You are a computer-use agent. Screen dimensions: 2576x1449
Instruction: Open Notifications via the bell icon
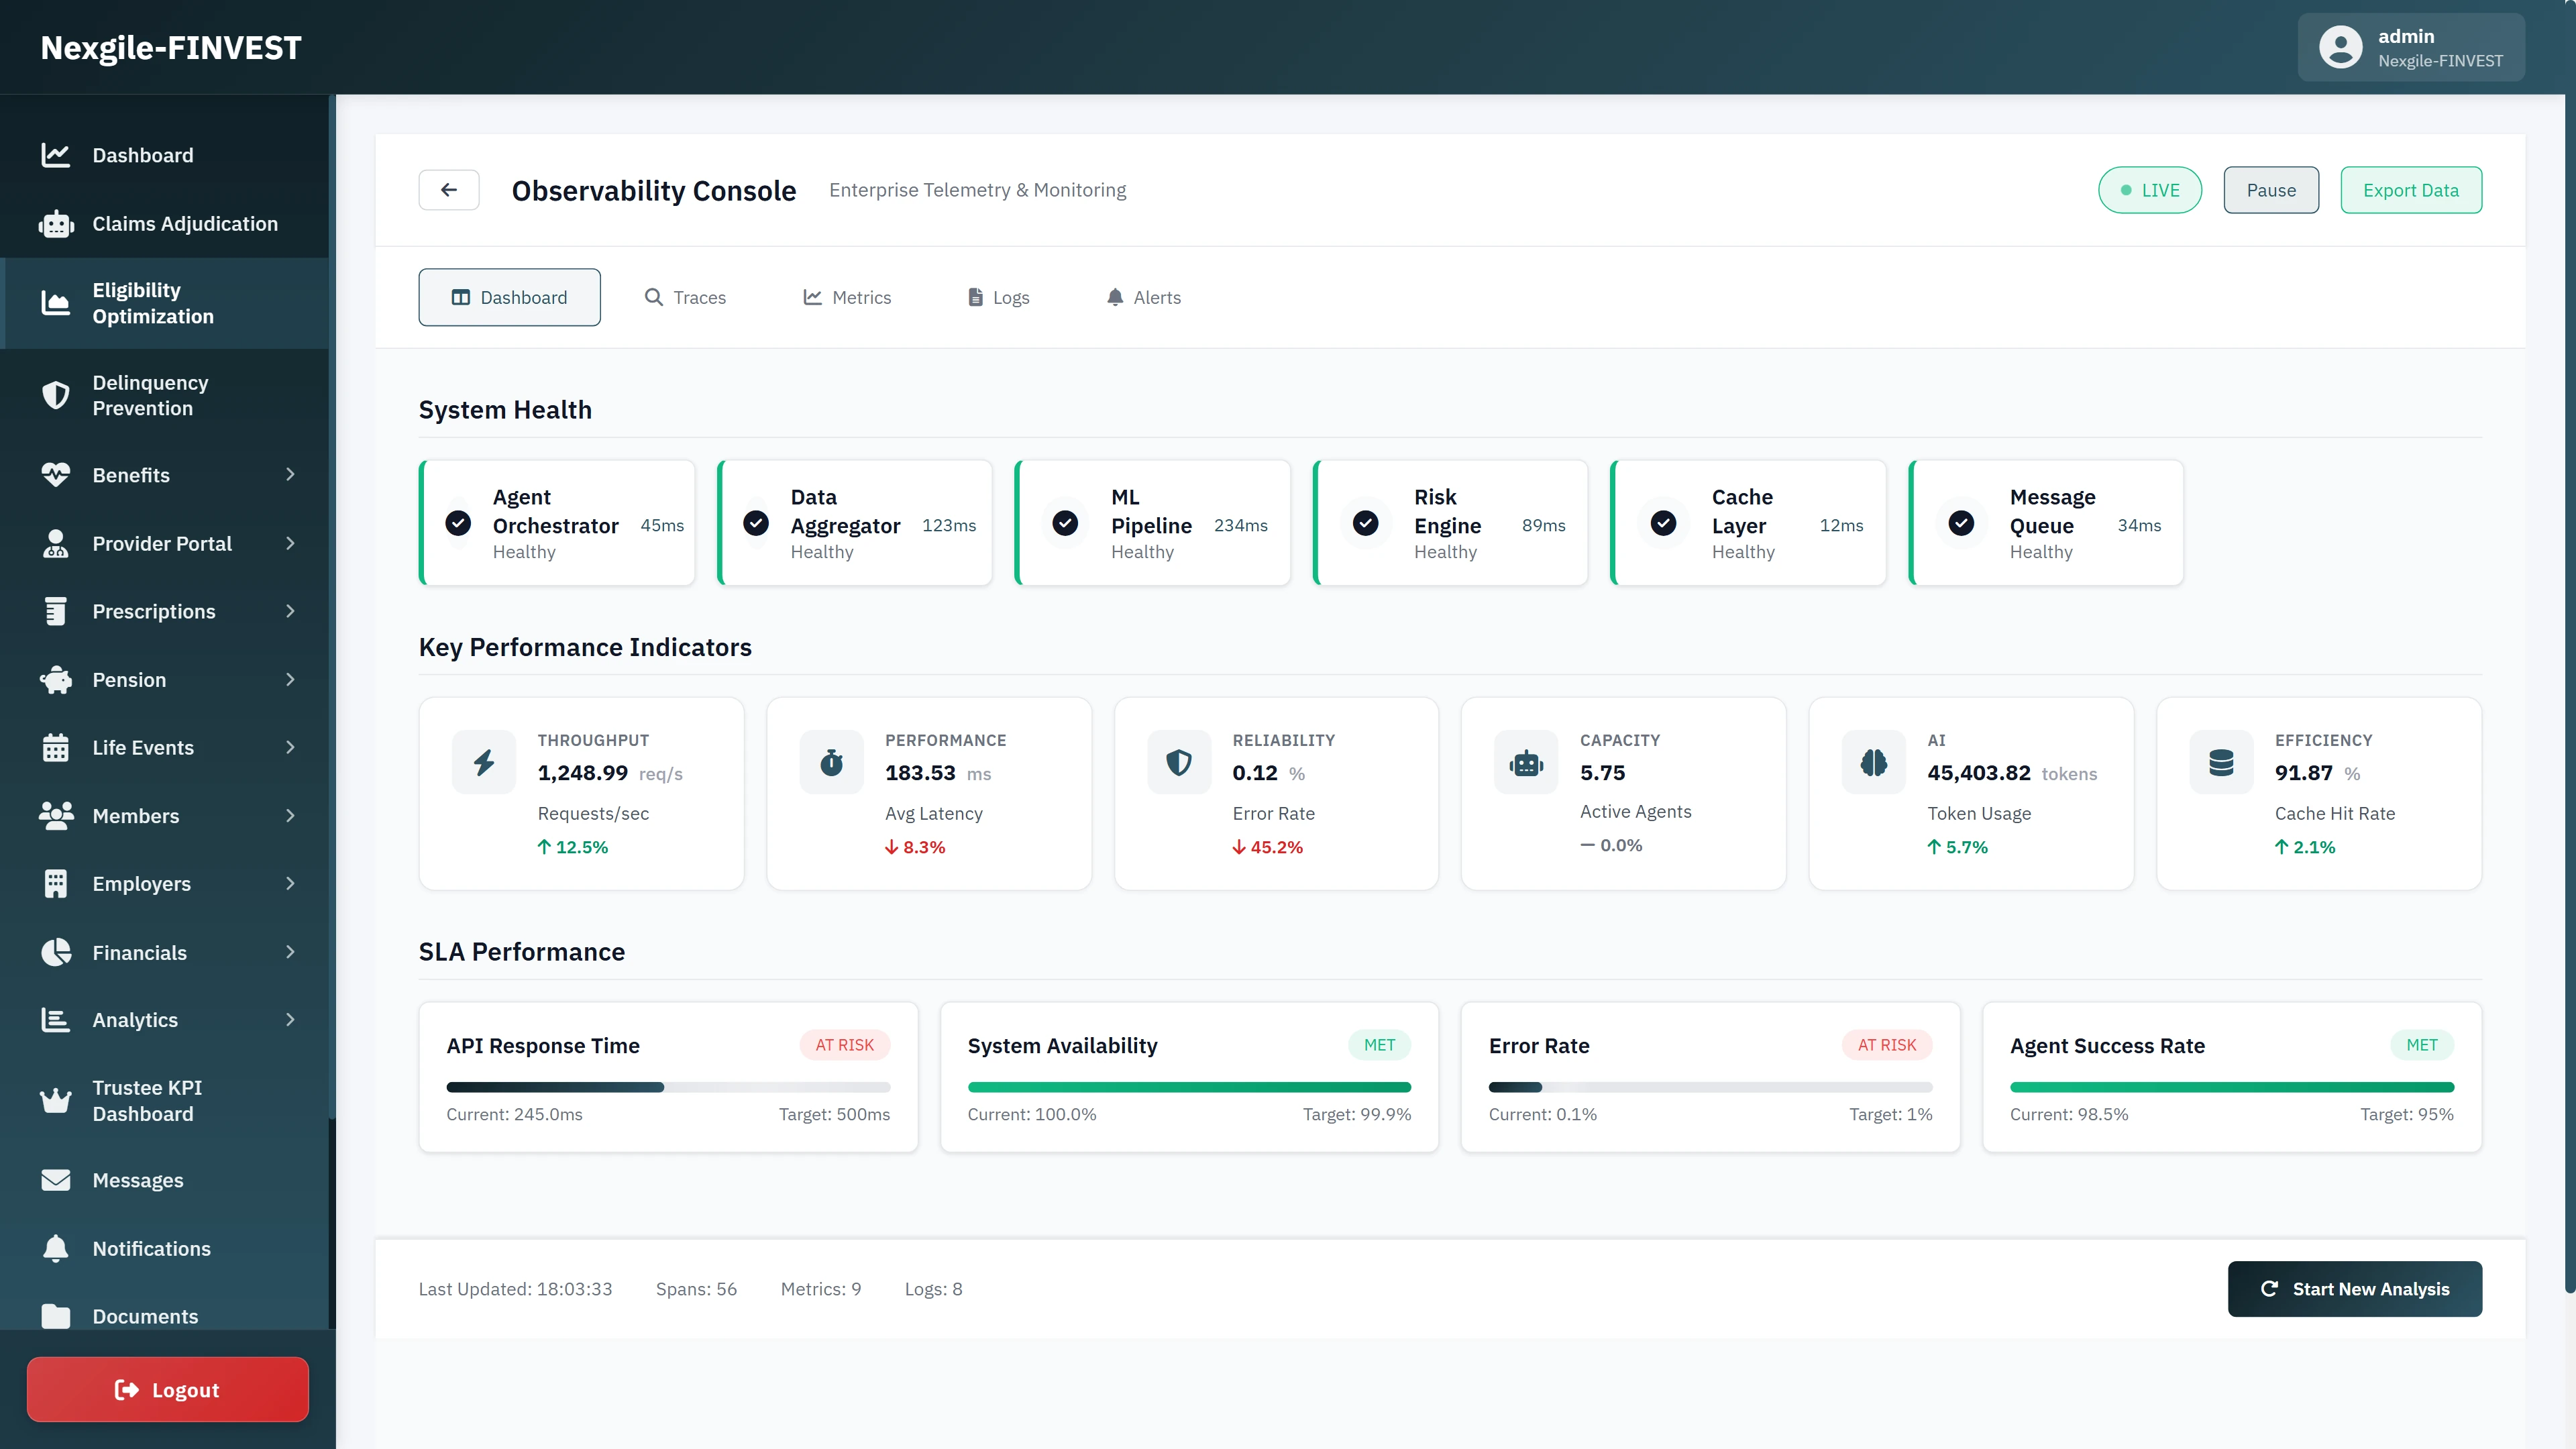tap(56, 1248)
